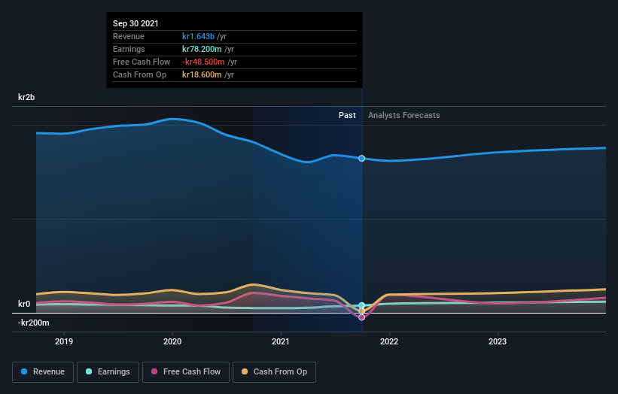Click the Free Cash Flow magenta data point marker
This screenshot has width=618, height=394.
click(x=361, y=317)
